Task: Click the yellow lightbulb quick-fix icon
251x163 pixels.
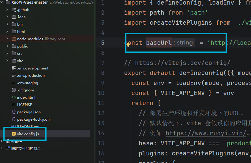Action: 128,45
